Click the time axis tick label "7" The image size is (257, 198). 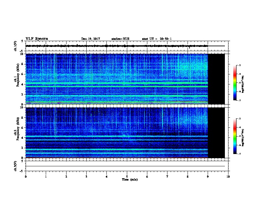tap(167, 176)
